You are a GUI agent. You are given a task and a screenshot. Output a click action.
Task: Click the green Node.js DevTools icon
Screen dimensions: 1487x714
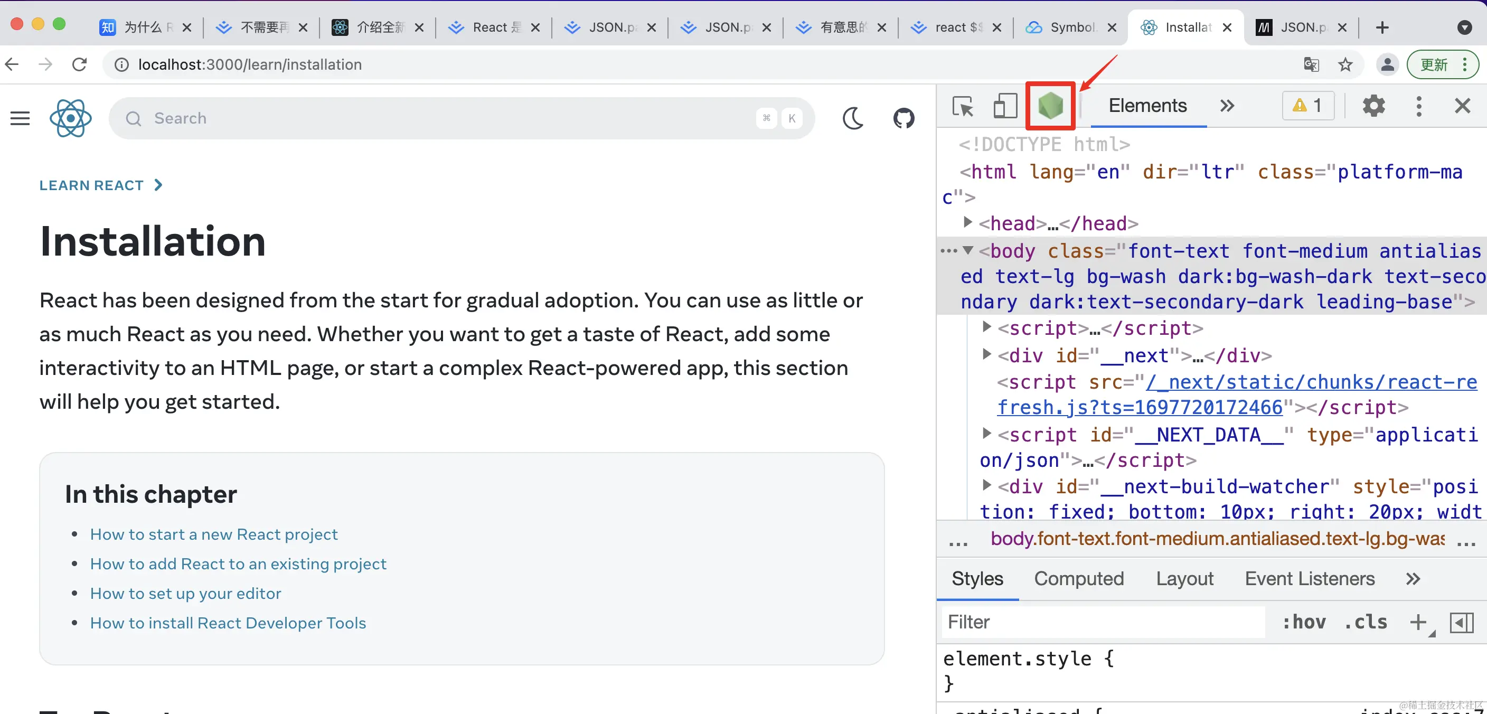(1050, 106)
